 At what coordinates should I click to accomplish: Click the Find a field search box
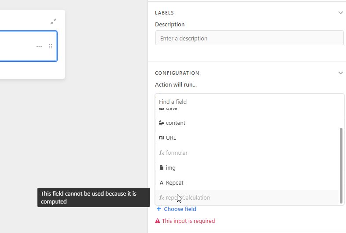pyautogui.click(x=249, y=102)
